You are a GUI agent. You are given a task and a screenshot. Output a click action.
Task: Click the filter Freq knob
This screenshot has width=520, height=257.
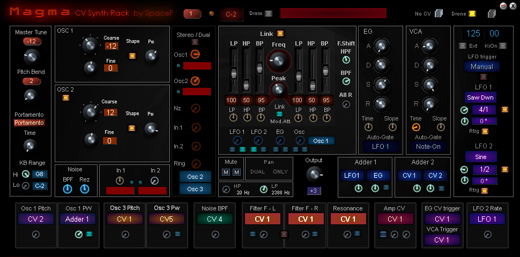click(x=278, y=61)
